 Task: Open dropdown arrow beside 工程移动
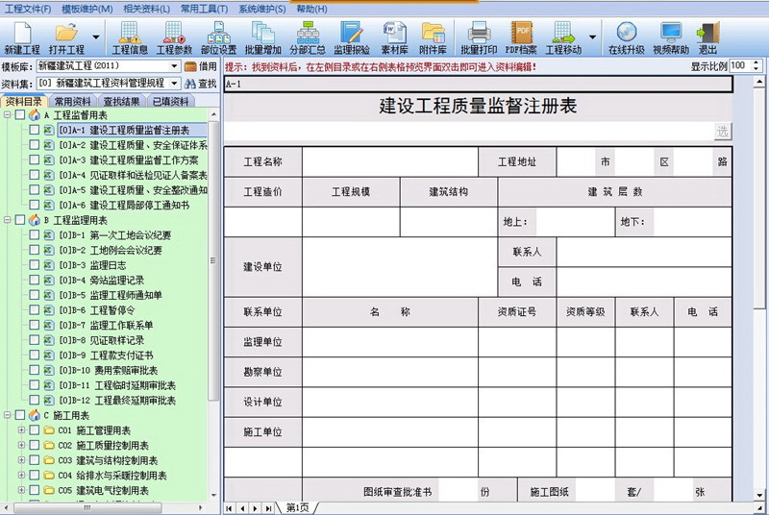(x=592, y=37)
